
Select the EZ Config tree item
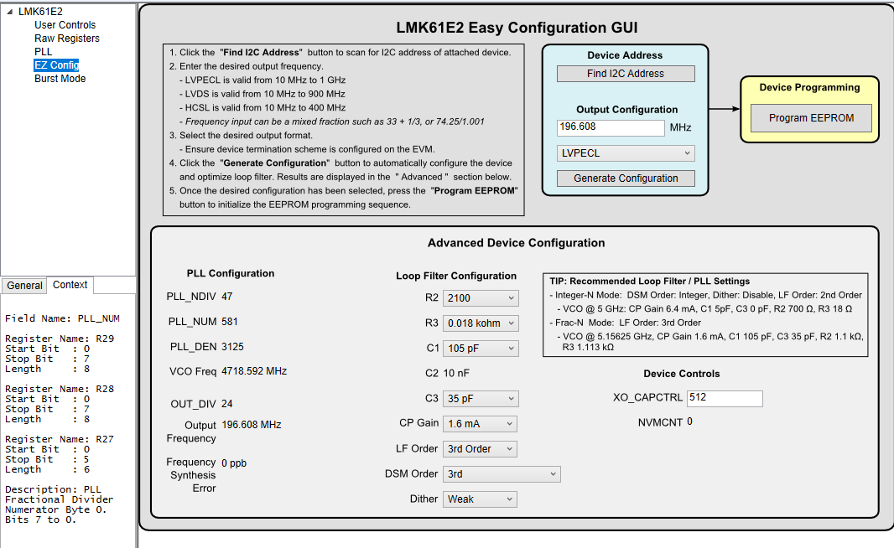tap(56, 65)
